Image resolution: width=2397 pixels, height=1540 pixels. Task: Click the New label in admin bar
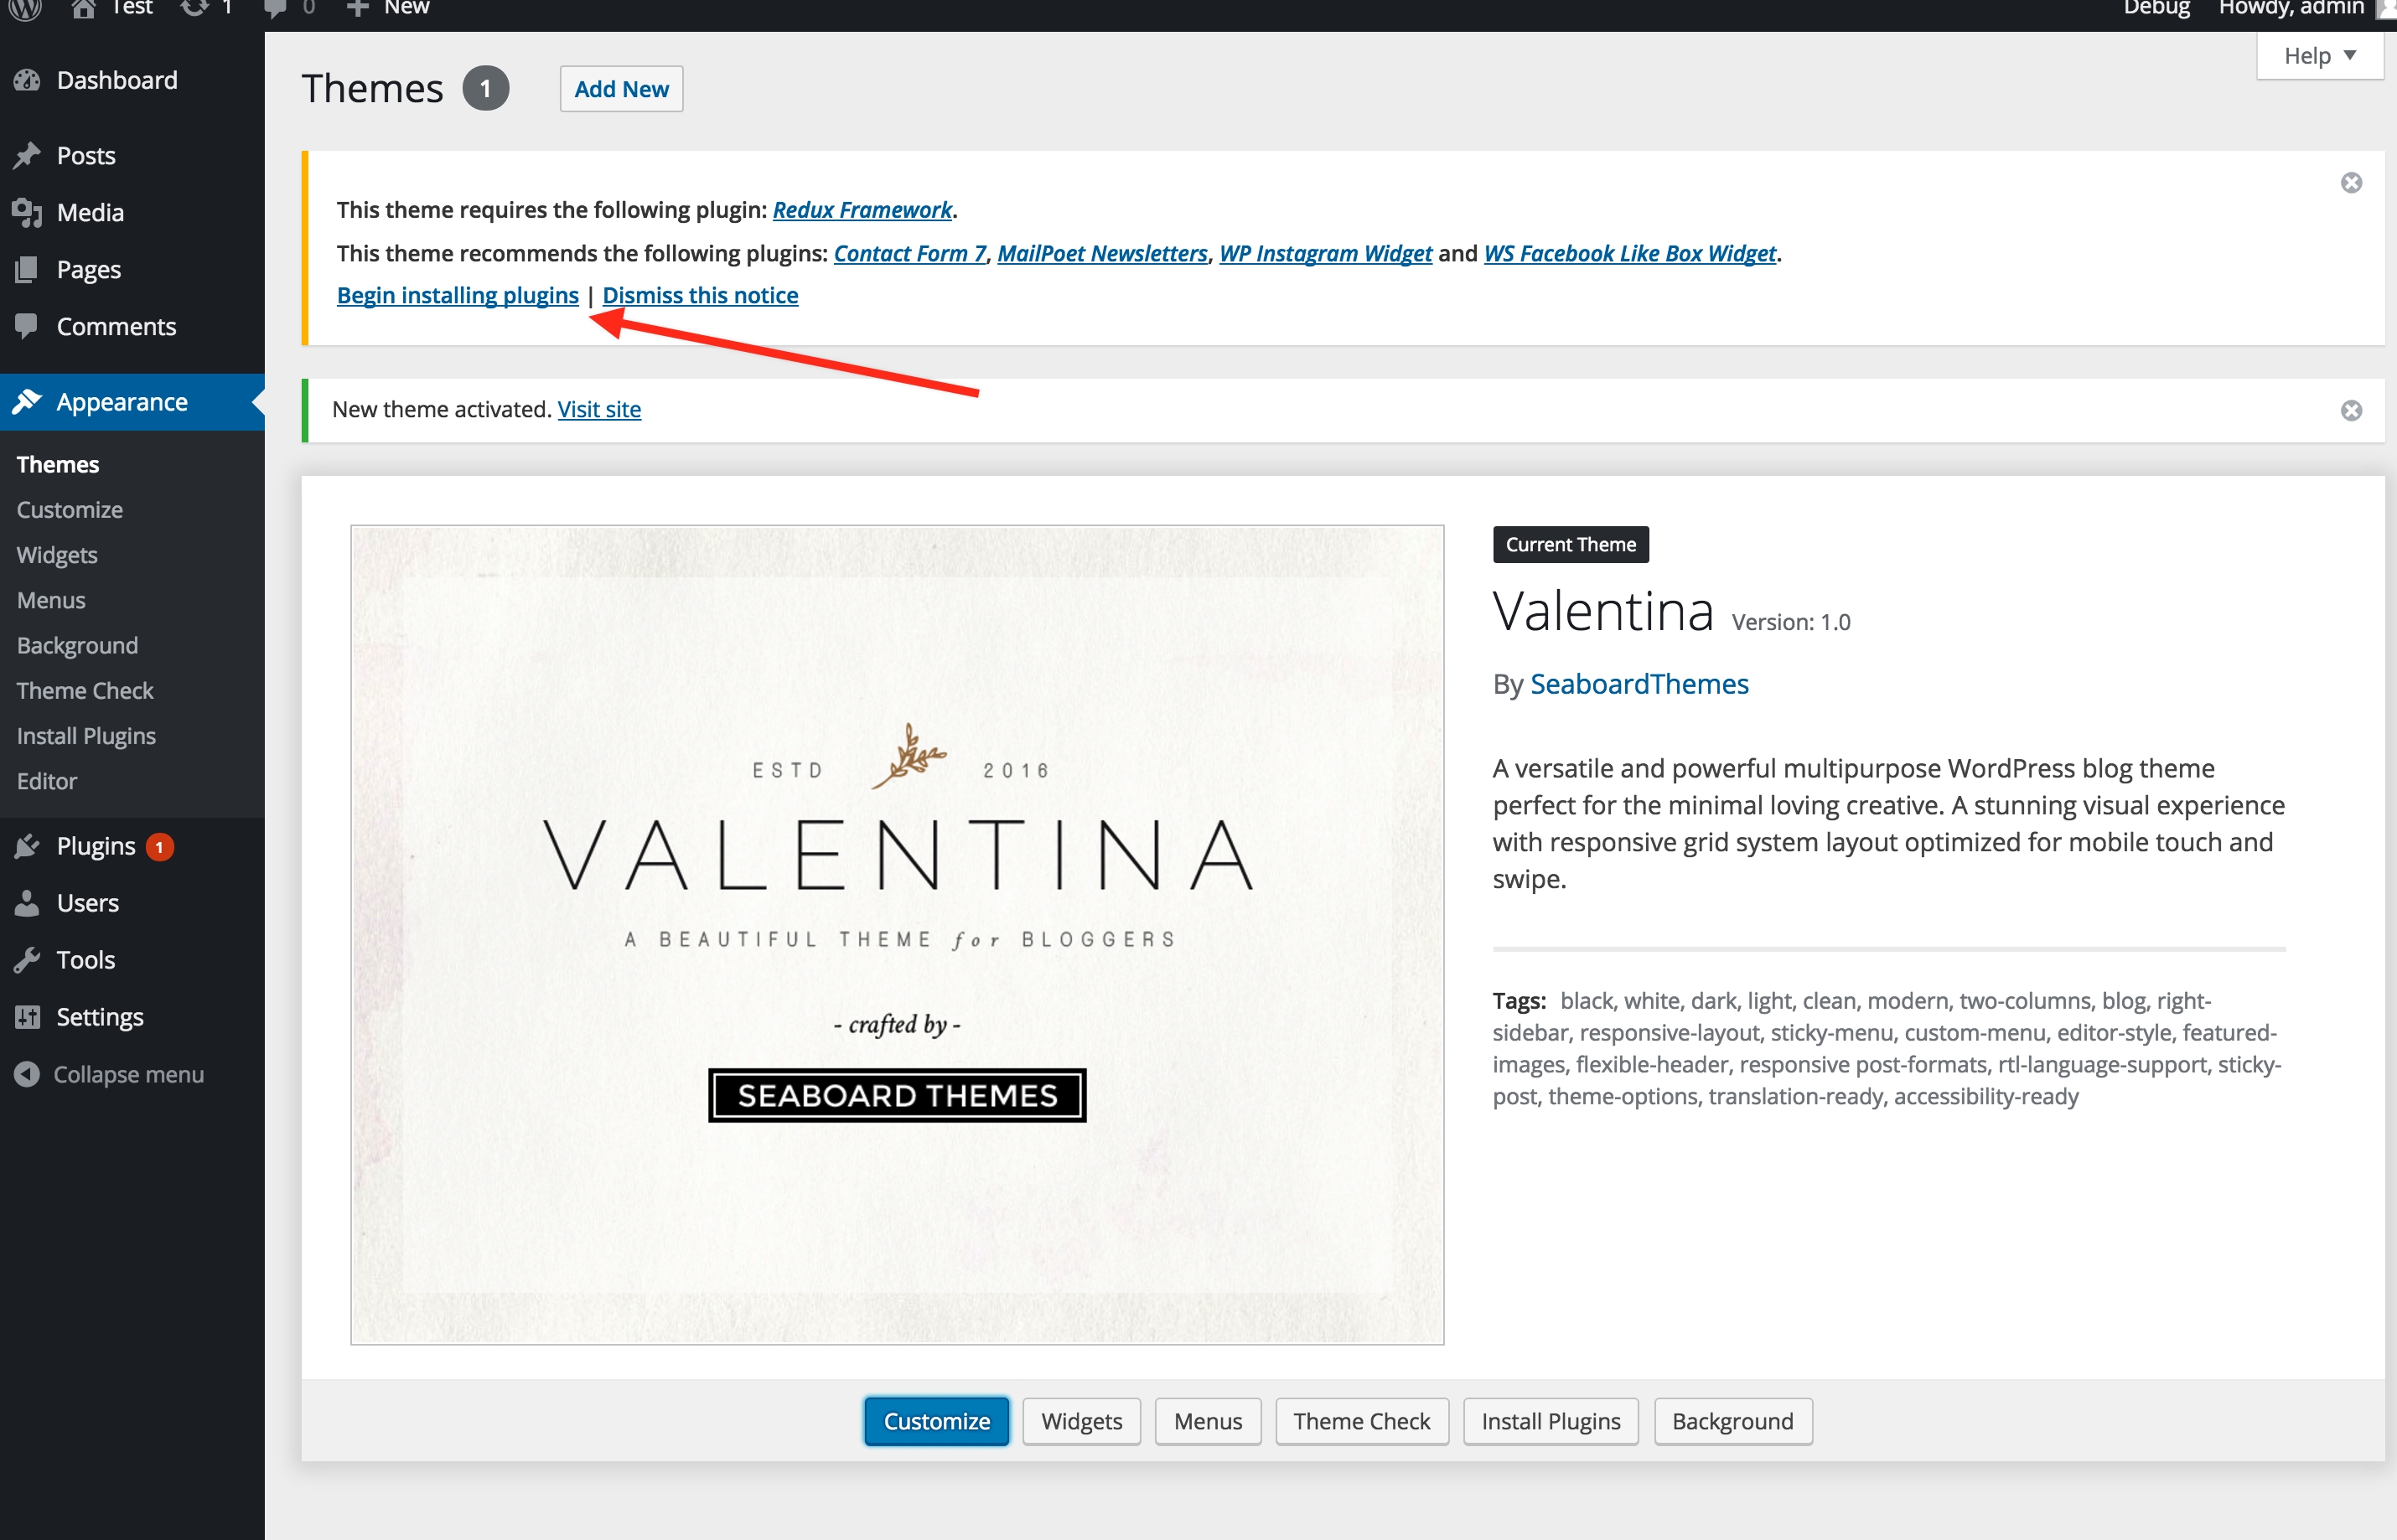(x=406, y=8)
